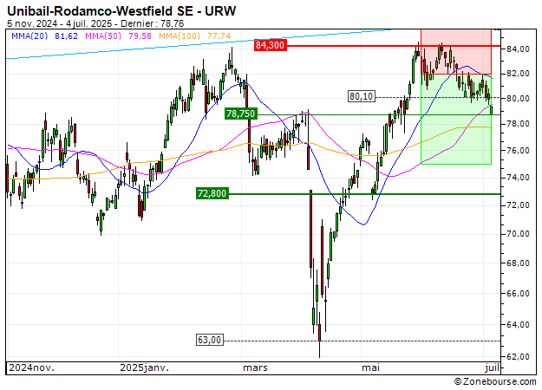This screenshot has height=390, width=542.
Task: Click the 80,00 price axis tick
Action: [x=518, y=99]
